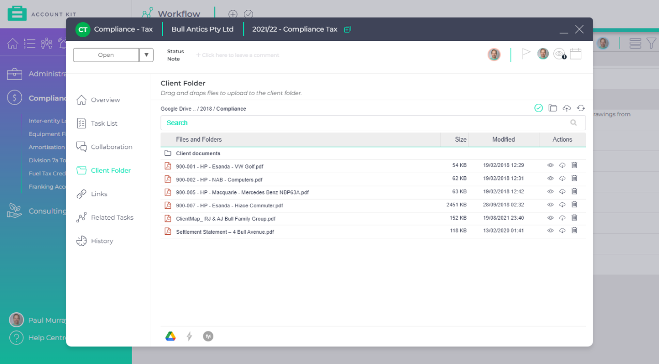Image resolution: width=659 pixels, height=364 pixels.
Task: Click the green checkmark icon above file list
Action: click(x=538, y=108)
